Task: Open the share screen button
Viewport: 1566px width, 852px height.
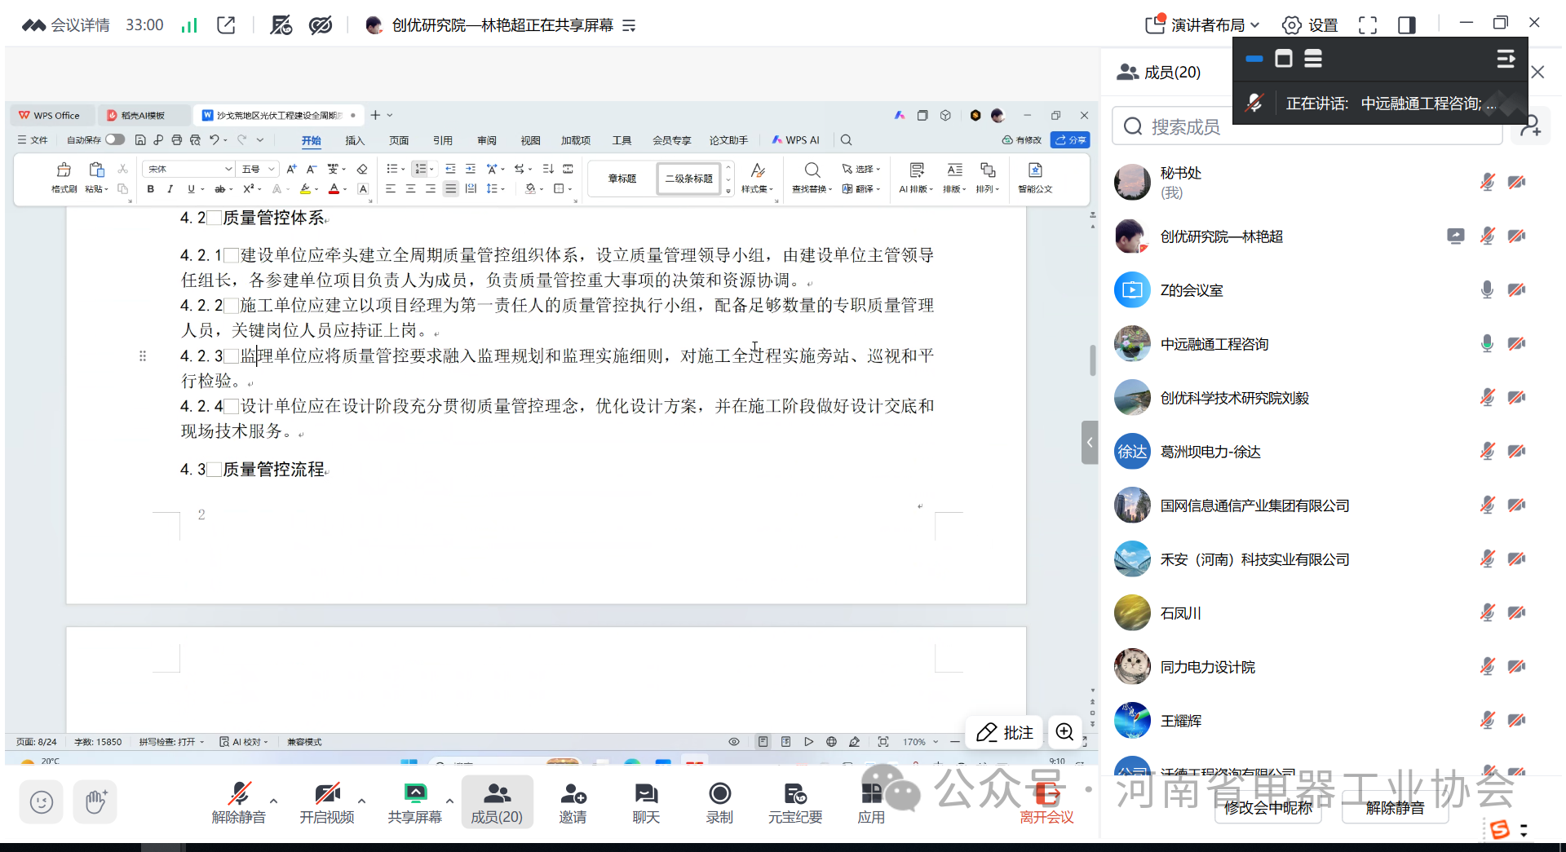Action: point(414,802)
